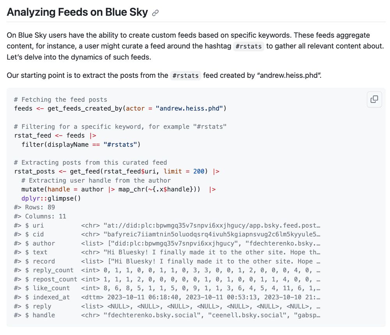This screenshot has height=335, width=390.
Task: Click the $ reply_count output row
Action: pyautogui.click(x=167, y=270)
